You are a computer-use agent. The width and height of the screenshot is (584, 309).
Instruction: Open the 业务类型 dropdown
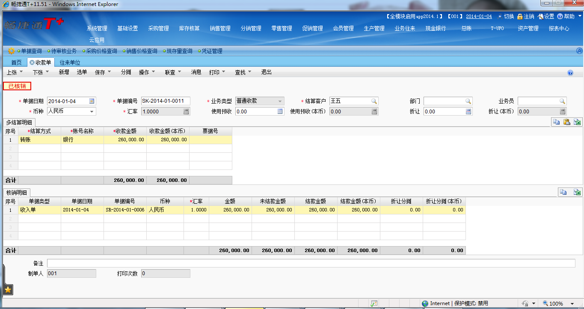pos(280,101)
